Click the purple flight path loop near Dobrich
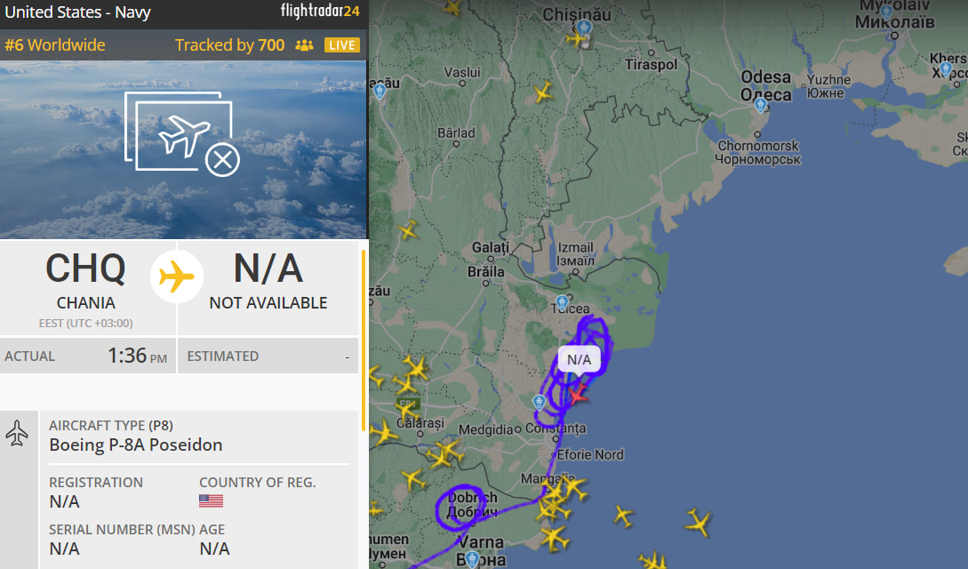 click(x=459, y=509)
